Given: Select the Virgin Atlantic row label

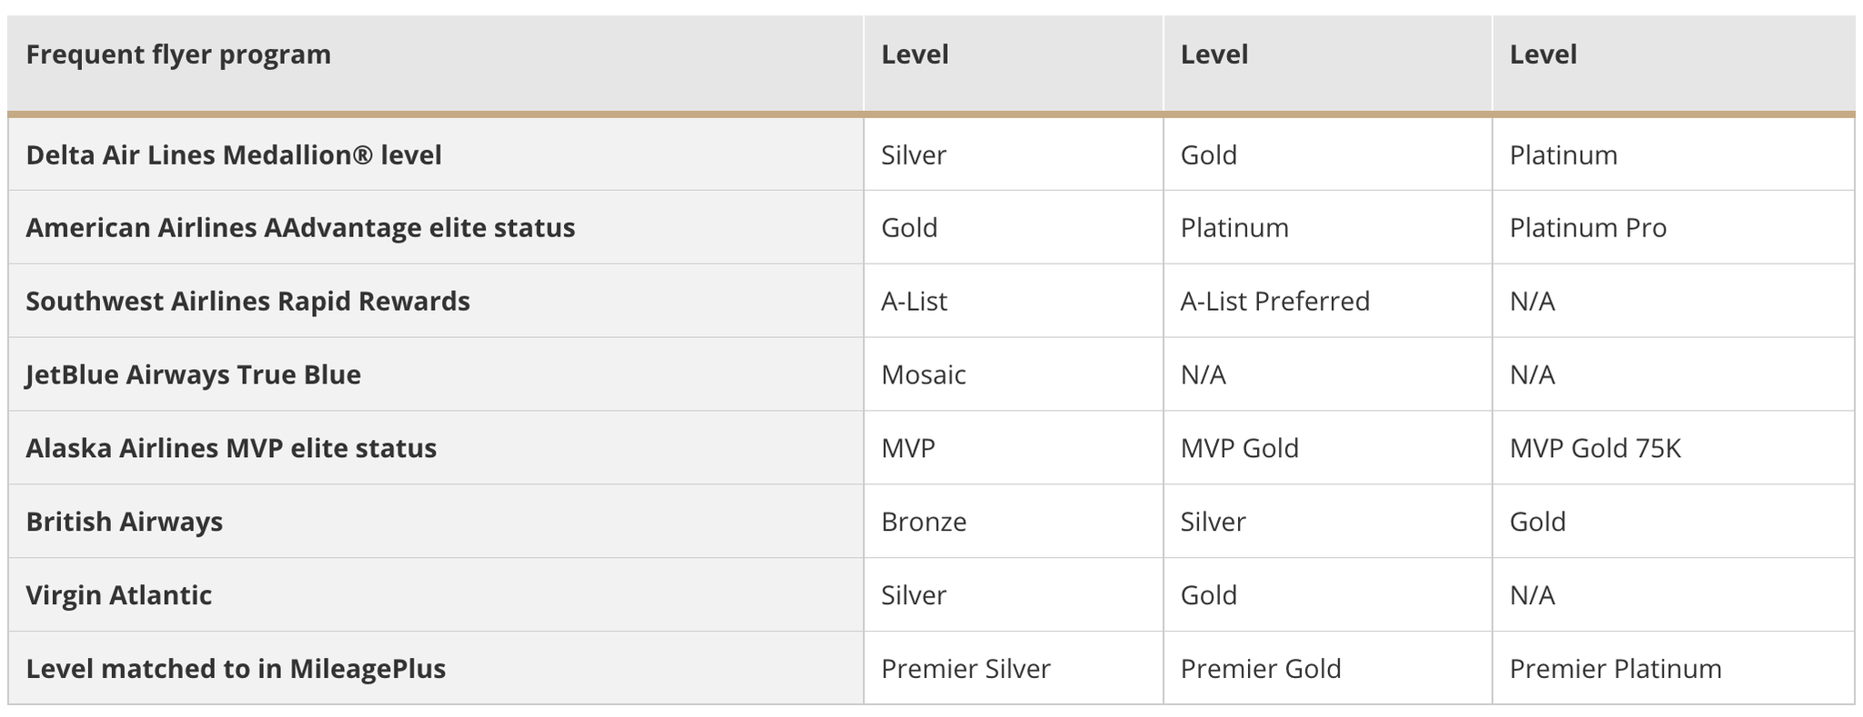Looking at the screenshot, I should click(x=118, y=595).
